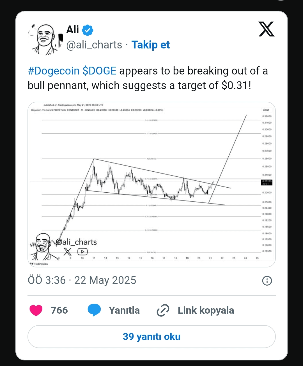Click the YouTube icon in chart watermark
The width and height of the screenshot is (303, 366).
[82, 251]
